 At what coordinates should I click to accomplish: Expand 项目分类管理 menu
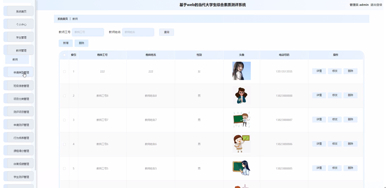click(x=19, y=99)
